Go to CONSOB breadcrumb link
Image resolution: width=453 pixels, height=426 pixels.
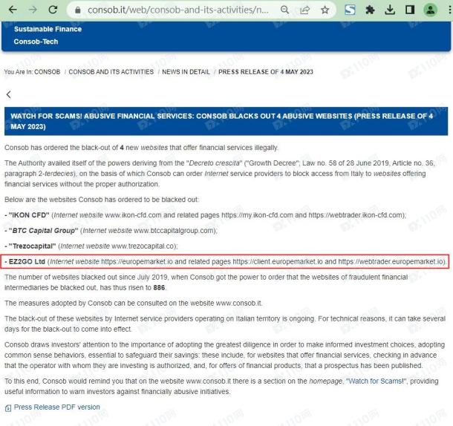pyautogui.click(x=47, y=72)
